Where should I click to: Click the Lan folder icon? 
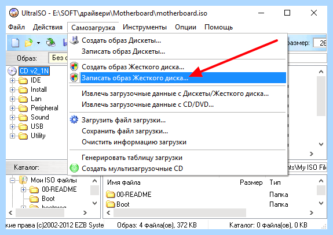click(23, 99)
